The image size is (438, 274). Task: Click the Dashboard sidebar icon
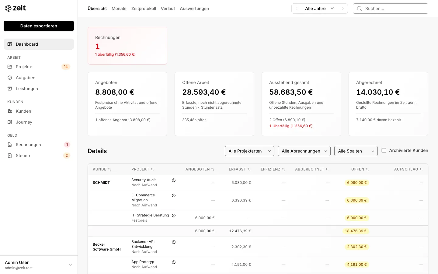pos(10,44)
